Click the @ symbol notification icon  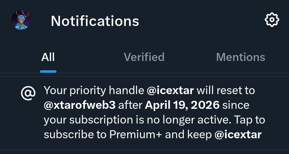(28, 93)
